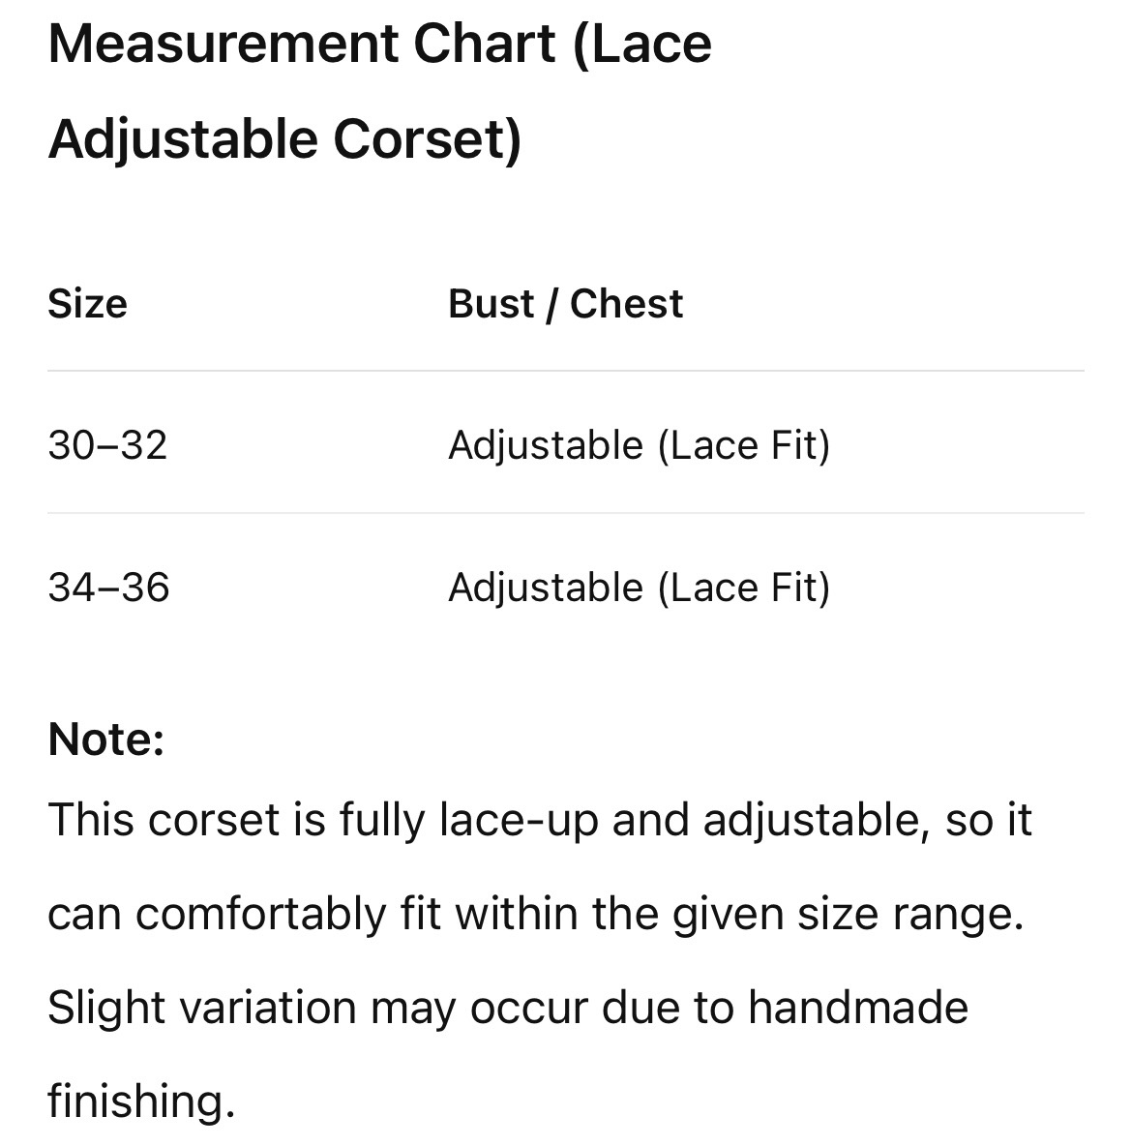Click the word "Corset)" in the heading
This screenshot has width=1132, height=1147.
click(x=427, y=139)
